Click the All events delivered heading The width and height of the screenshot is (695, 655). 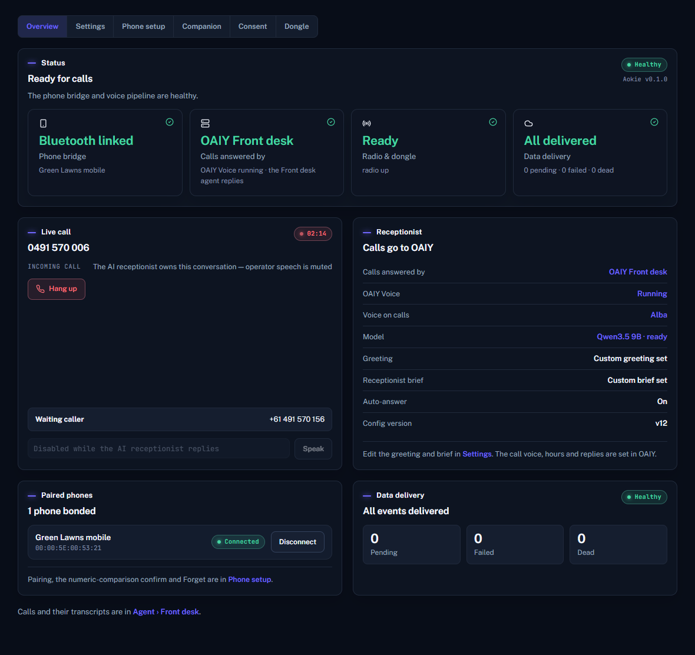(406, 511)
